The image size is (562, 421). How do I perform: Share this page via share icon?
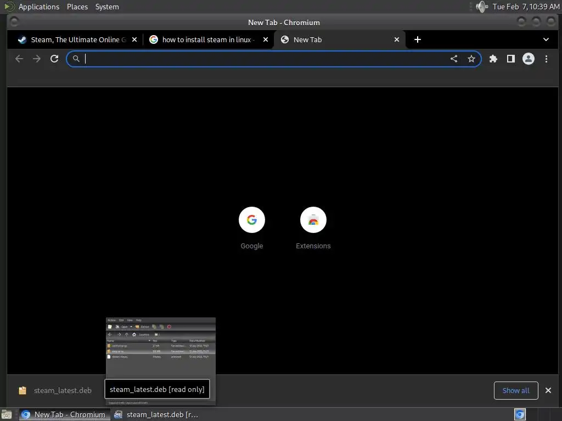454,59
